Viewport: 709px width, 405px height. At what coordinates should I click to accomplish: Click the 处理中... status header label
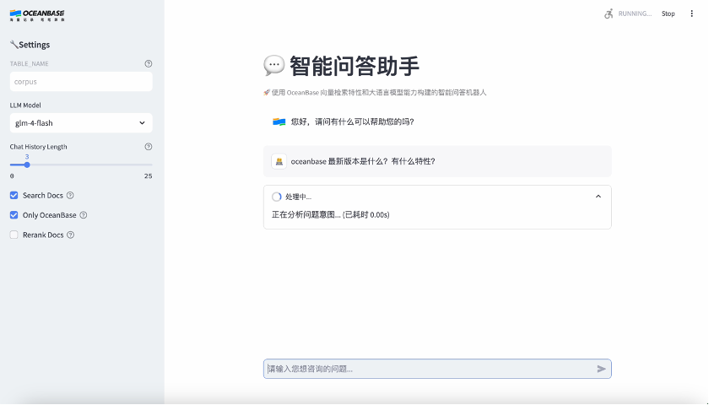click(299, 197)
